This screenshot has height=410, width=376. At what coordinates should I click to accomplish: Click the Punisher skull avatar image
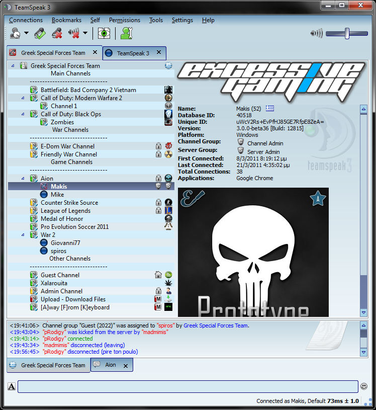[x=253, y=253]
